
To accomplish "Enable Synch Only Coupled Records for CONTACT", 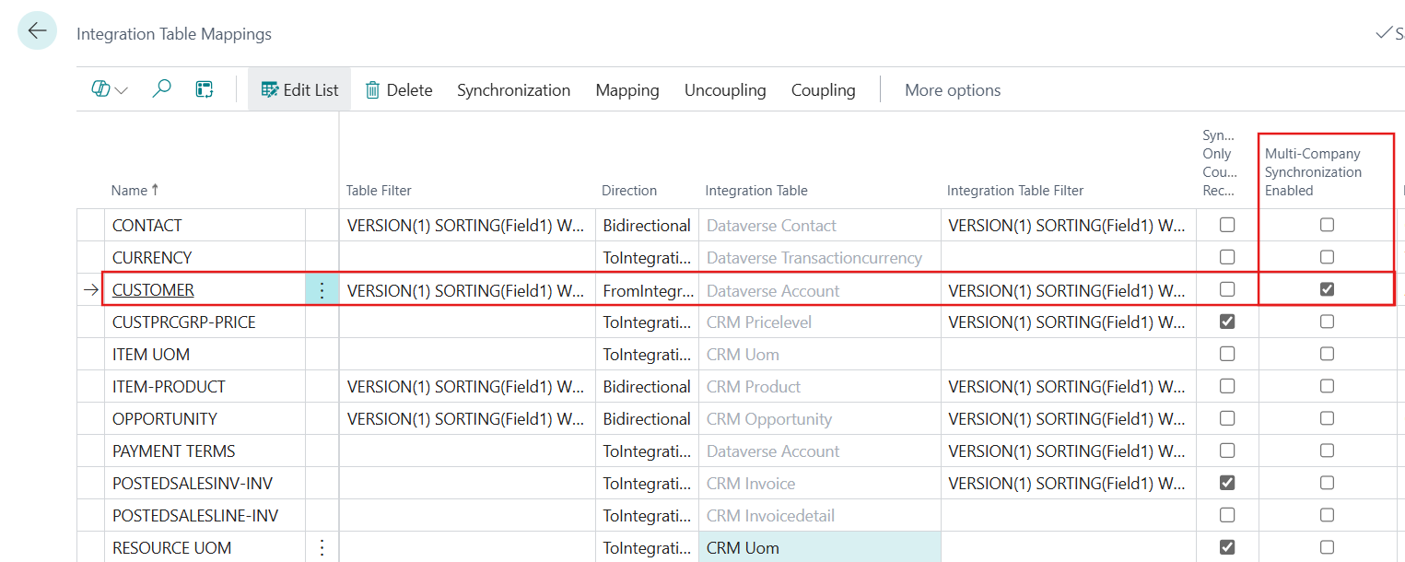I will [x=1226, y=224].
